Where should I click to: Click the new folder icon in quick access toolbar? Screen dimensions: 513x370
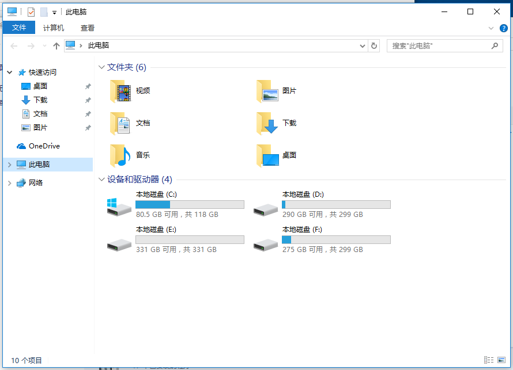(44, 12)
